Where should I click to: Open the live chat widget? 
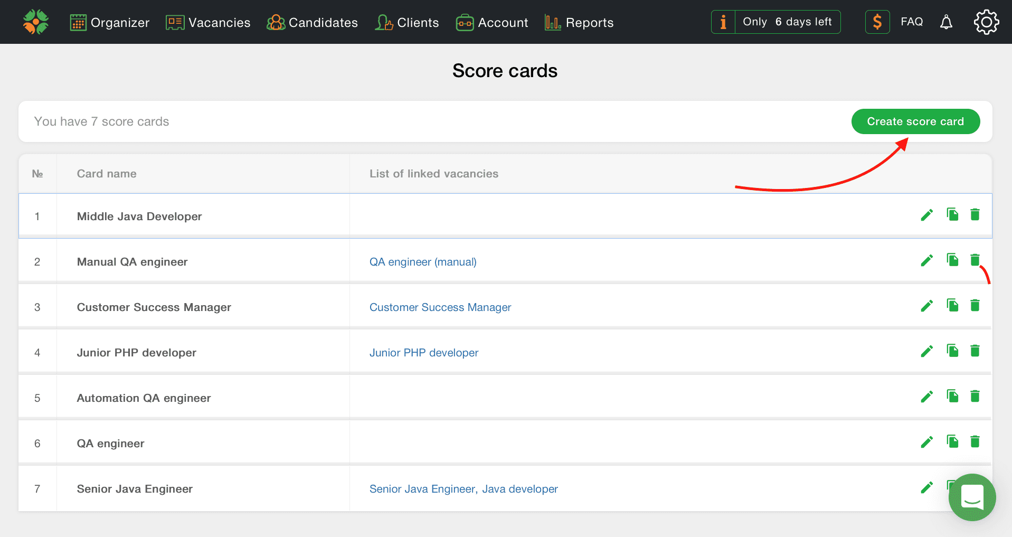(972, 497)
